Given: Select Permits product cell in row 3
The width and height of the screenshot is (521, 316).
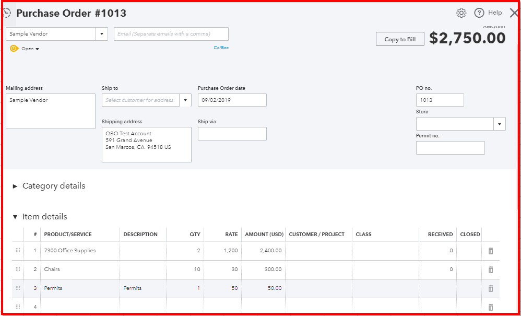Looking at the screenshot, I should [80, 288].
